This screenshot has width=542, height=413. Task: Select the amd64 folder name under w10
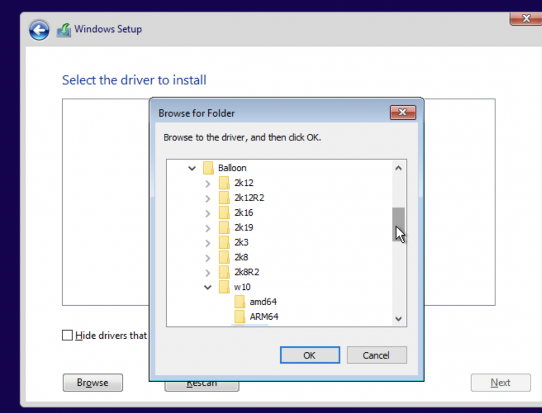coord(263,302)
